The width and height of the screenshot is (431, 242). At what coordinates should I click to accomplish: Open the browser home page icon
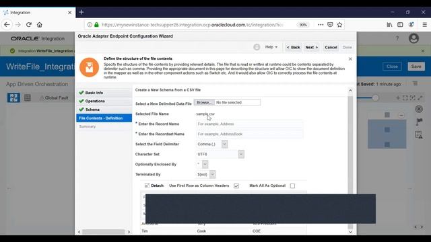click(x=40, y=25)
